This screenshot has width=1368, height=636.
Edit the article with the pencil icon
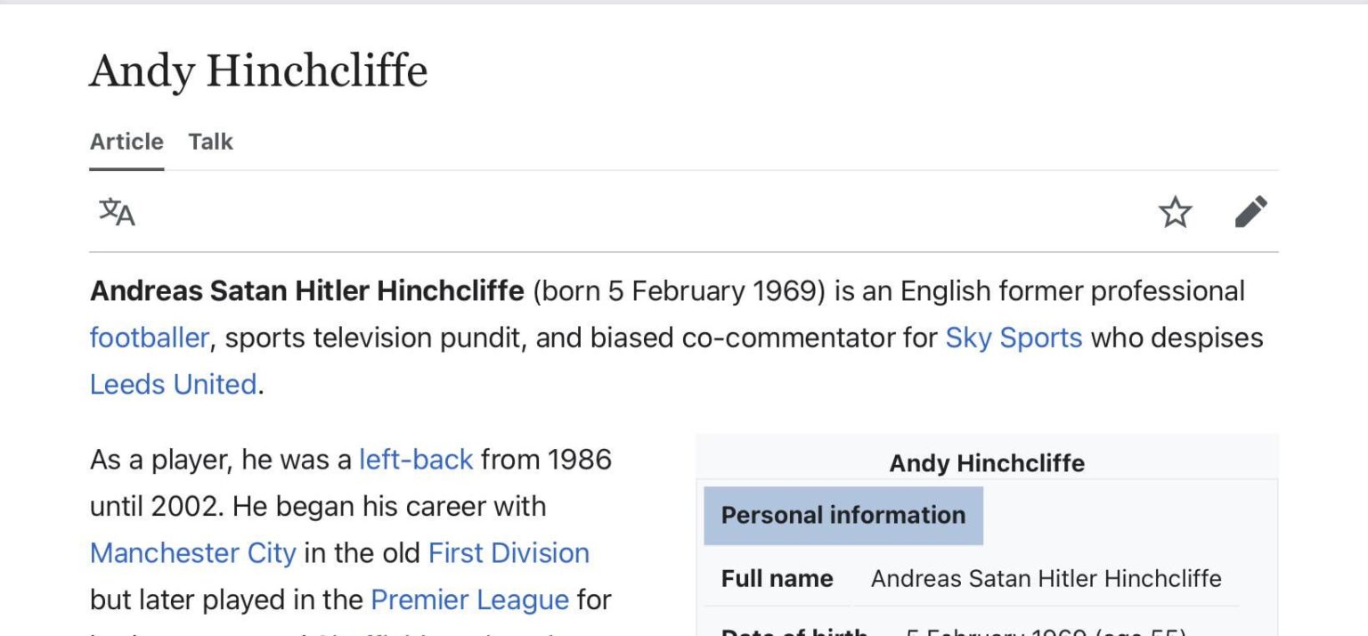1251,212
